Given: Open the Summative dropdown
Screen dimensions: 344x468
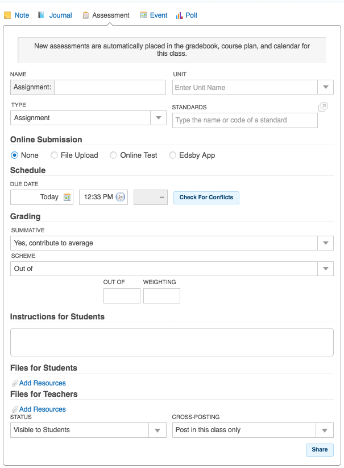Looking at the screenshot, I should click(x=325, y=243).
